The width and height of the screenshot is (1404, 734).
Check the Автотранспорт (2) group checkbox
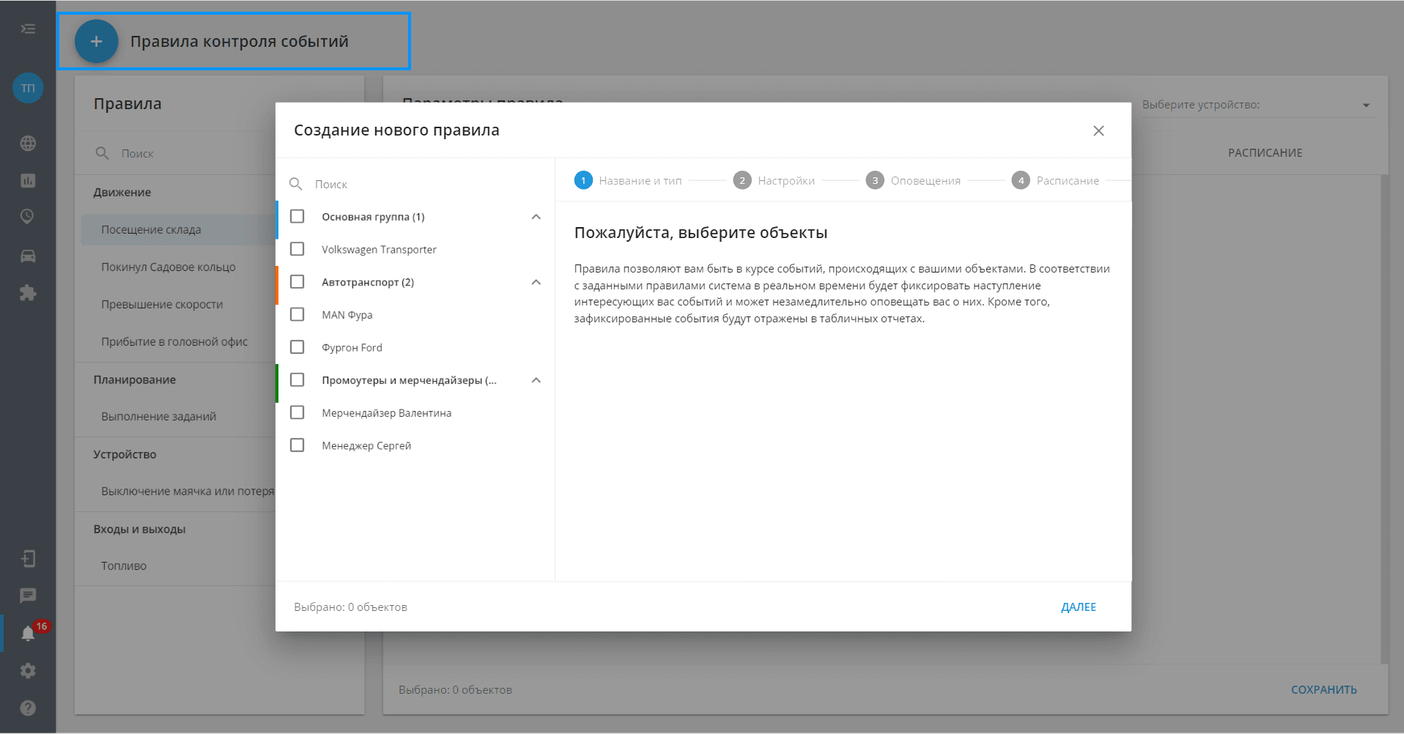pos(298,282)
